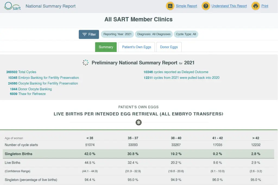The height and width of the screenshot is (185, 278).
Task: Click the Print link
Action: coord(265,6)
